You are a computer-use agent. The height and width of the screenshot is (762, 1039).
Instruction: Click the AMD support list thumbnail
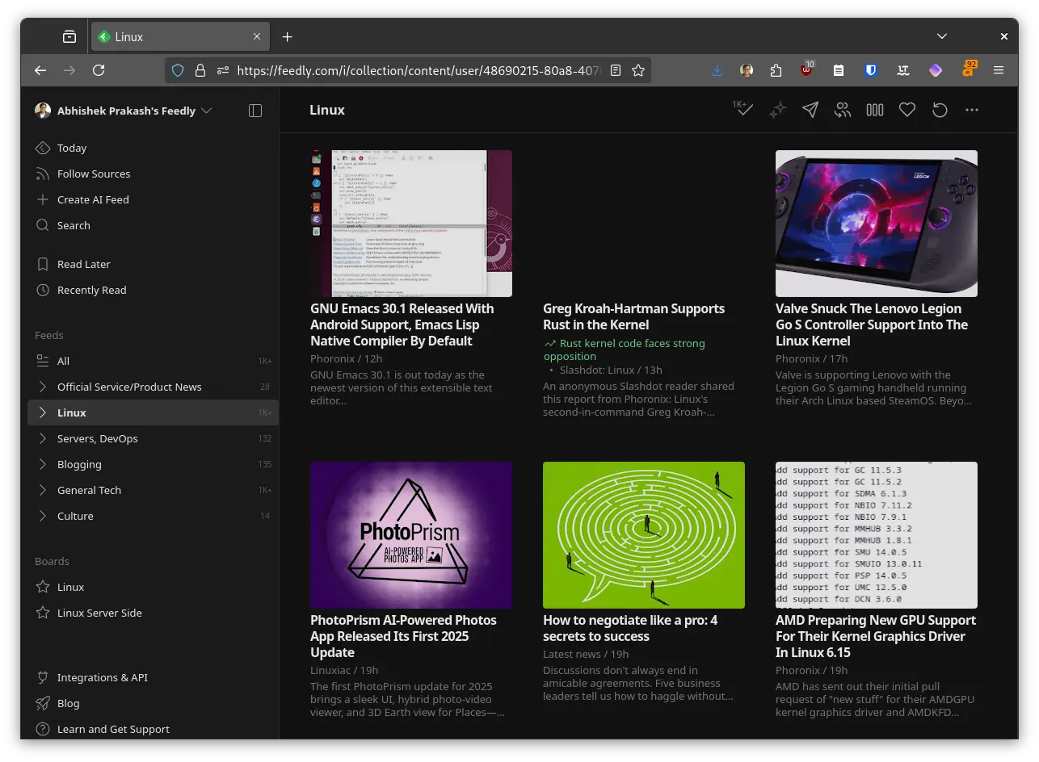[877, 535]
